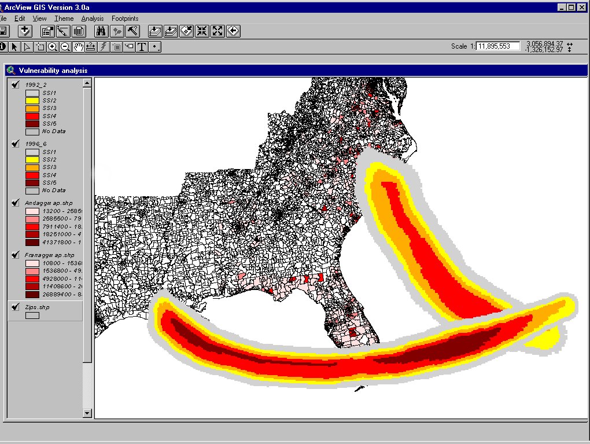
Task: Choose the Measure ruler tool
Action: [x=91, y=47]
